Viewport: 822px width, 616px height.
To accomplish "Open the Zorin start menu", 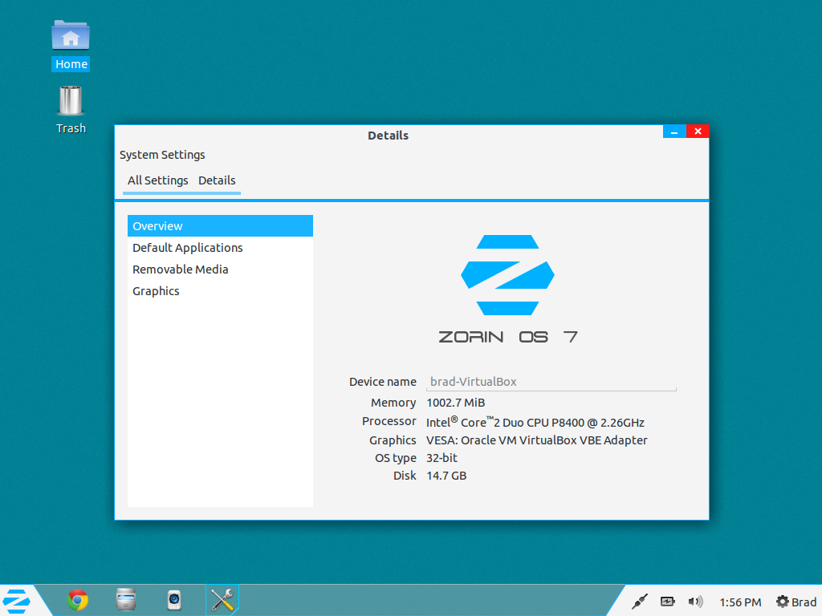I will (x=16, y=601).
